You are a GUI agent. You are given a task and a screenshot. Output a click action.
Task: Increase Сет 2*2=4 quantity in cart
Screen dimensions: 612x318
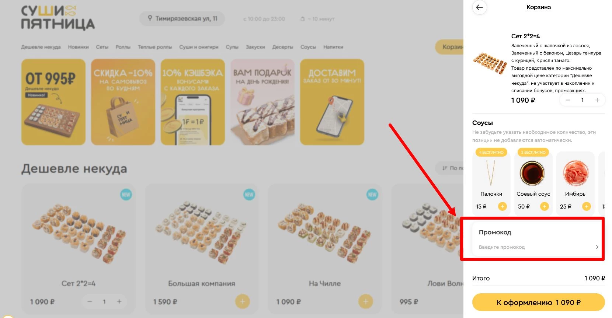tap(597, 100)
